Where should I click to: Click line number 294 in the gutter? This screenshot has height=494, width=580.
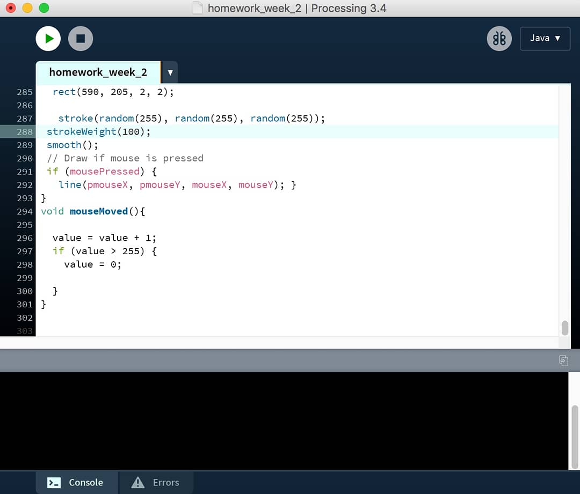[24, 212]
